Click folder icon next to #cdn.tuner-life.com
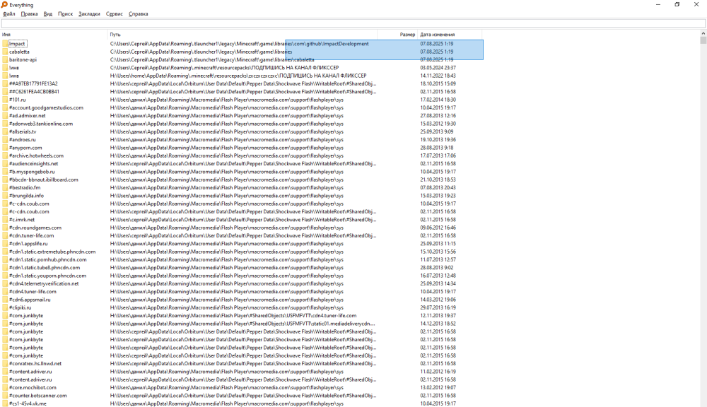 [5, 236]
